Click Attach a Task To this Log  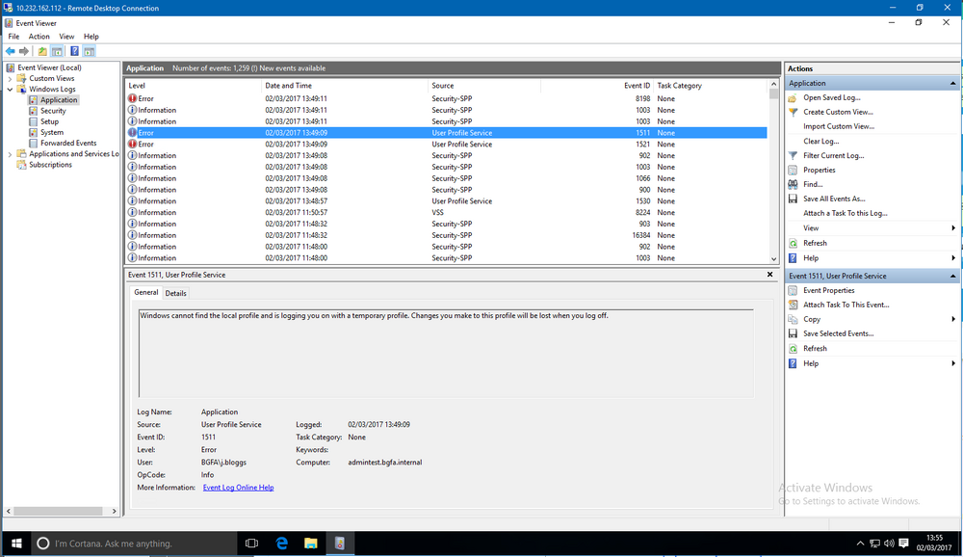[x=846, y=213]
